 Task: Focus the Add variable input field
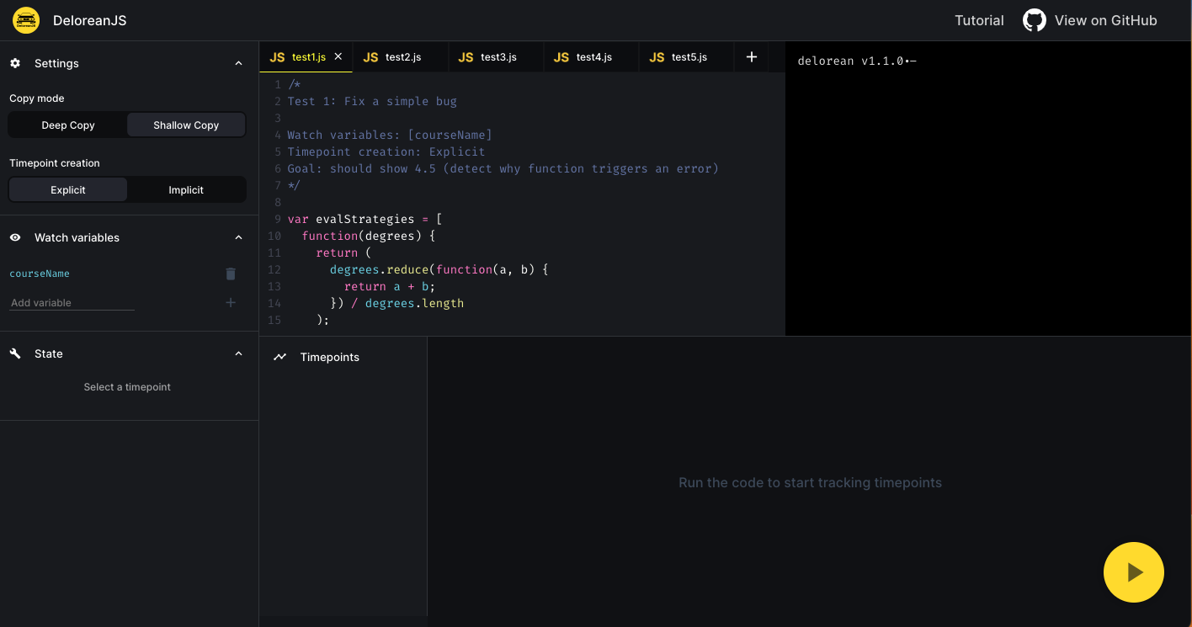pyautogui.click(x=72, y=303)
